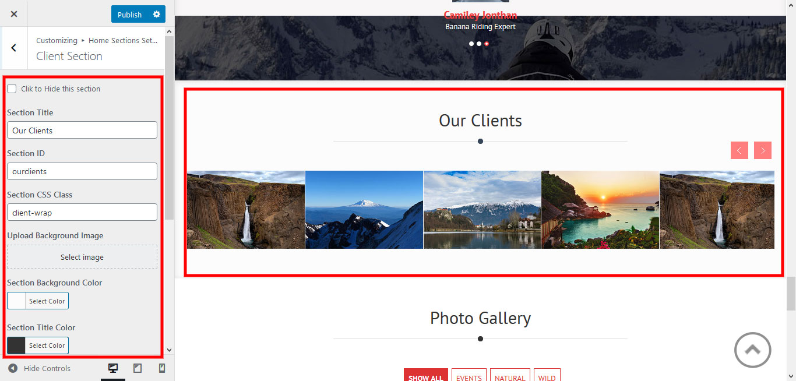Click the Section ID input field
Screen dimensions: 796x381
point(82,171)
